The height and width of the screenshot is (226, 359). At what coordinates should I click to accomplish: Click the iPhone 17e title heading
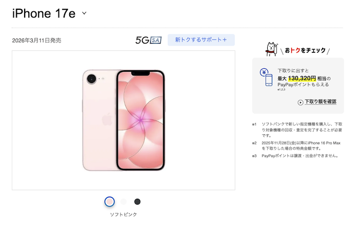pos(44,13)
